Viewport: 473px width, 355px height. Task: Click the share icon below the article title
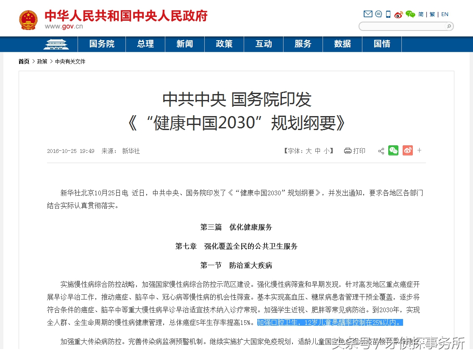click(x=381, y=151)
